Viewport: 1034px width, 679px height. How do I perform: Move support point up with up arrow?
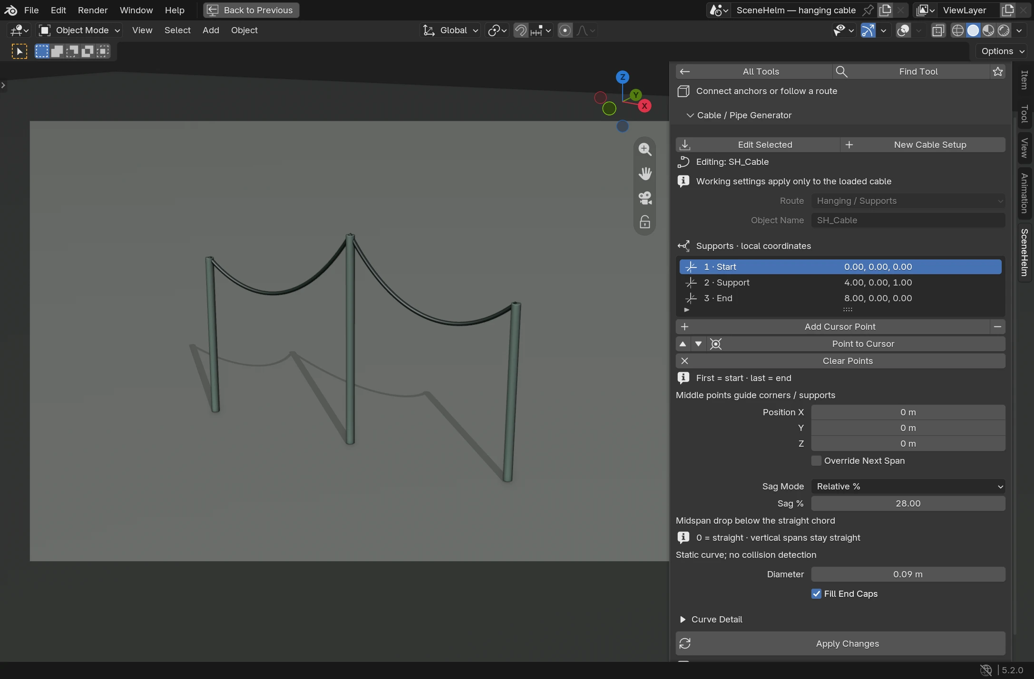(683, 344)
